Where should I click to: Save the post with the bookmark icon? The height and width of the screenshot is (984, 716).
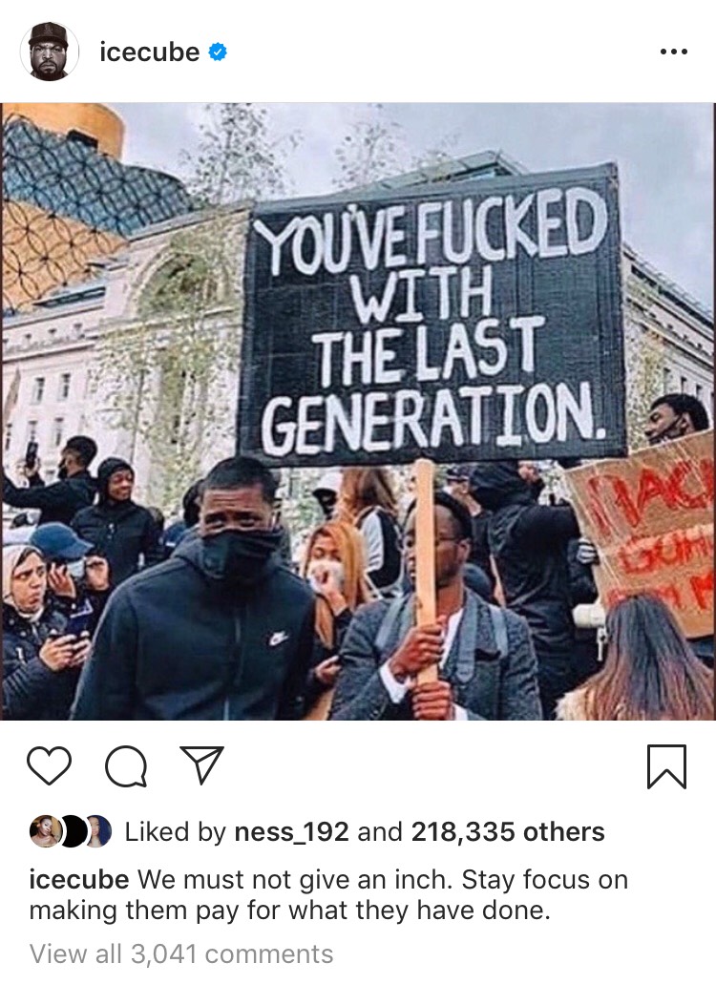666,766
